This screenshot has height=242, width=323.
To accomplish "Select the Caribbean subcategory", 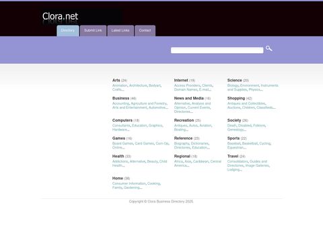I will click(x=201, y=161).
